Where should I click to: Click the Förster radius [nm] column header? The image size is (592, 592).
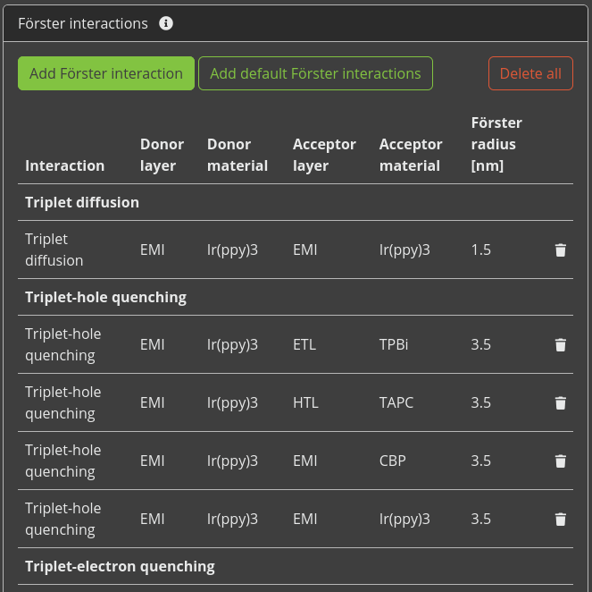coord(496,144)
